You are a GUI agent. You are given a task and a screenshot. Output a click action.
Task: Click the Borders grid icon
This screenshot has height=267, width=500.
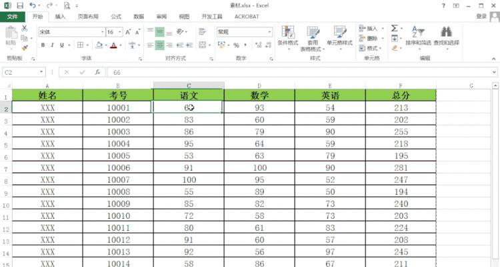point(81,45)
